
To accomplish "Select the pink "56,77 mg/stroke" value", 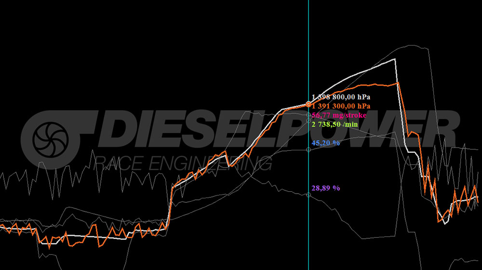I will 339,115.
